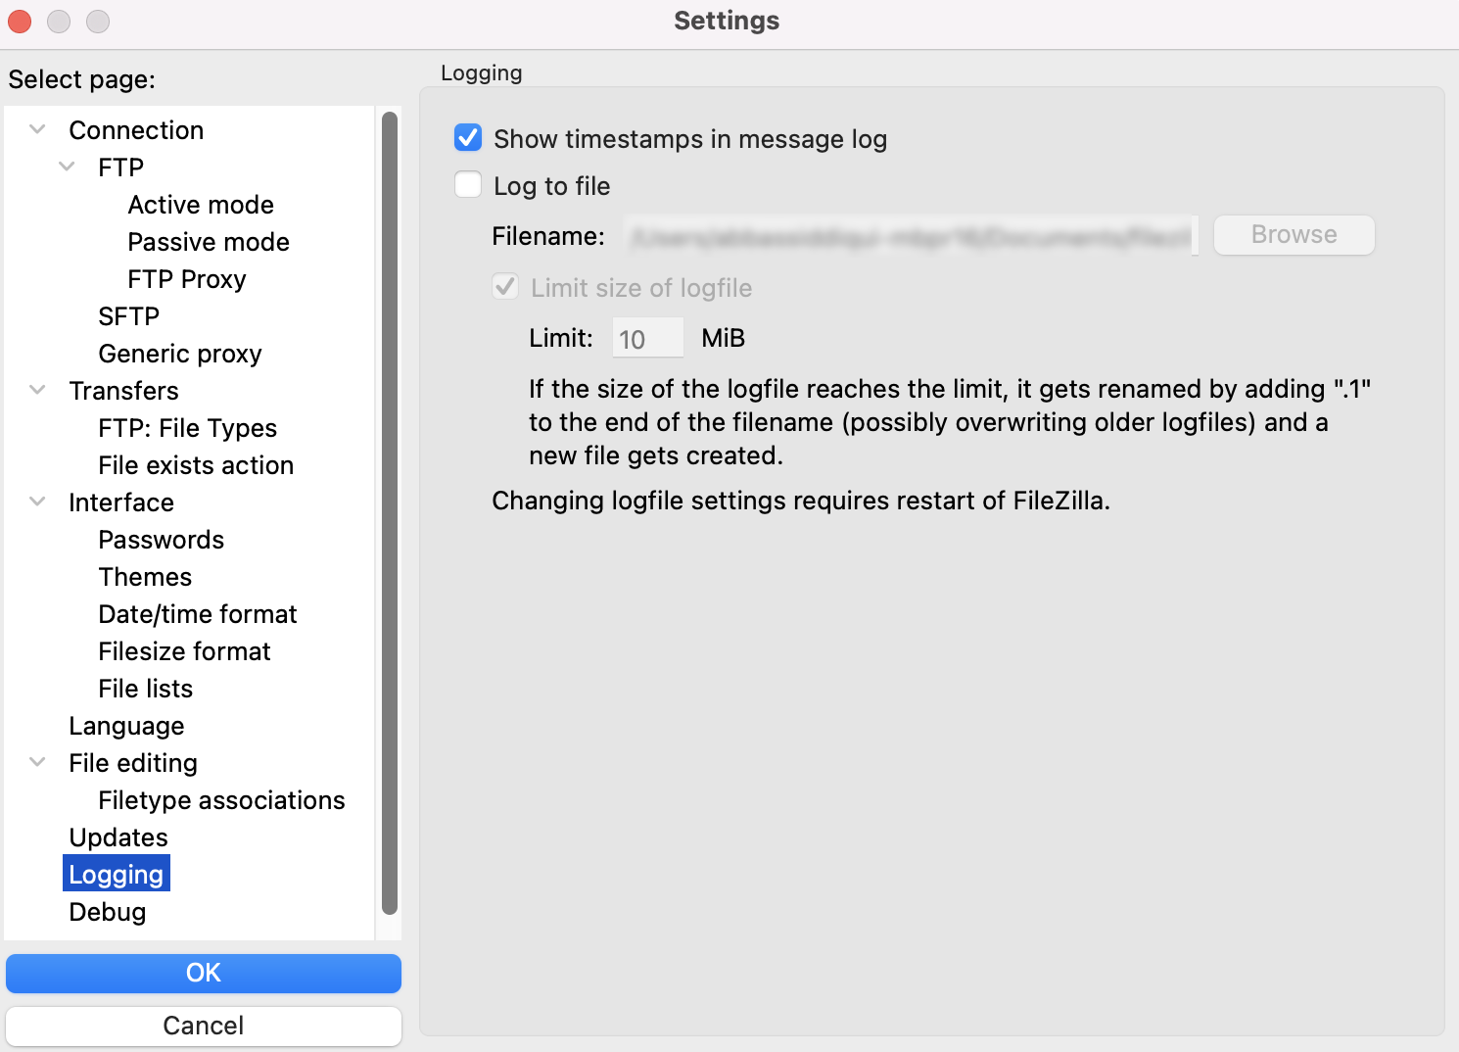
Task: Collapse the Connection tree node
Action: 38,129
